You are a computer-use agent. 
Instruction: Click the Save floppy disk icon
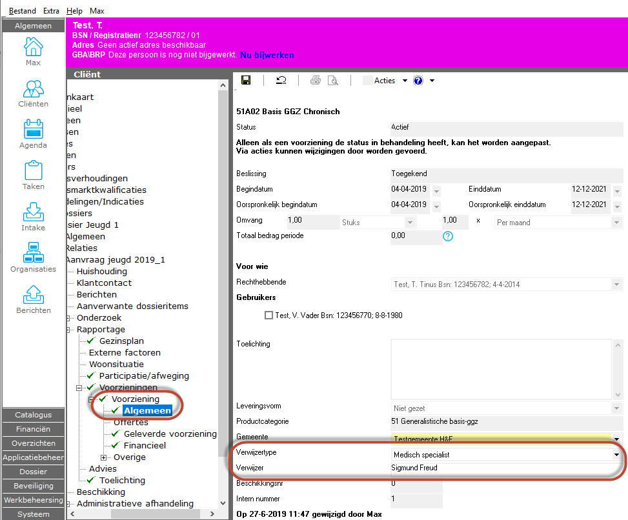246,81
